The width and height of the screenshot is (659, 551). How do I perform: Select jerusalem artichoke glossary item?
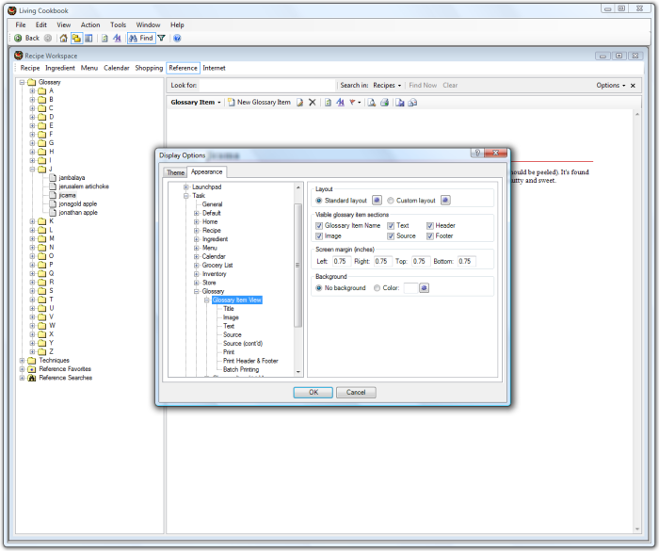pos(84,186)
